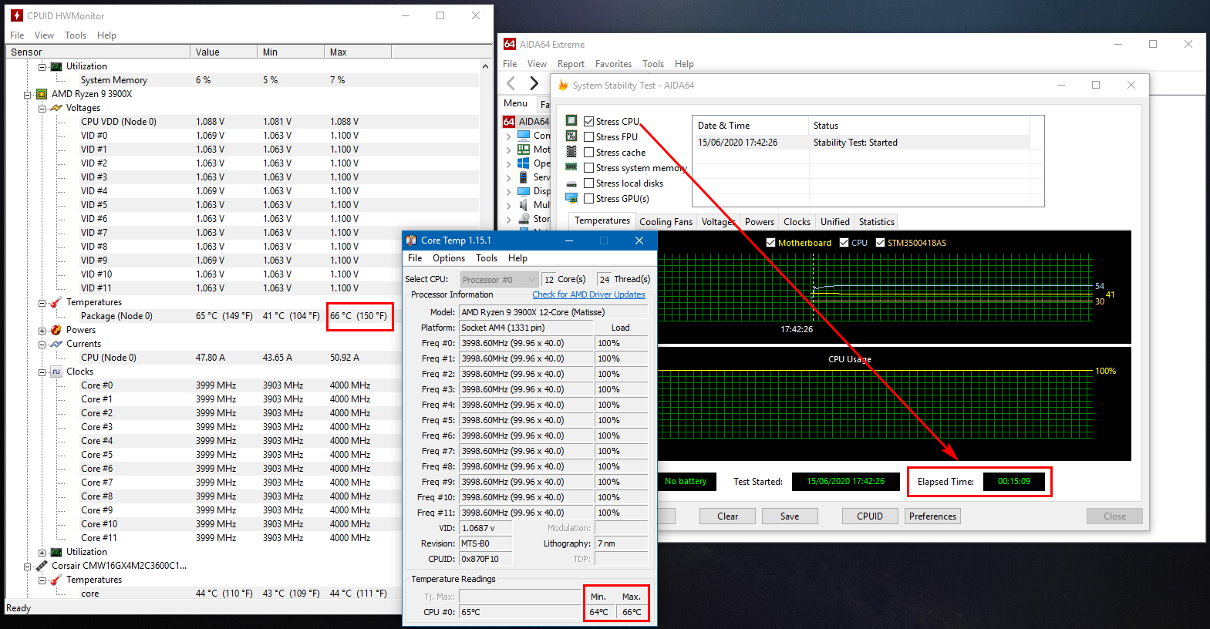Viewport: 1210px width, 629px height.
Task: Click the System Stability Test flame icon
Action: coord(563,85)
